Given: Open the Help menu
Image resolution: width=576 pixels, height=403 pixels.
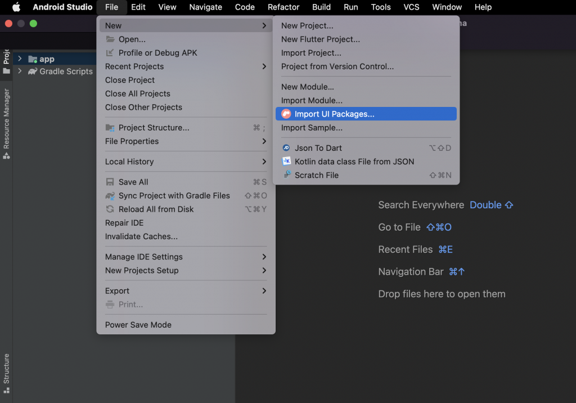Looking at the screenshot, I should click(x=483, y=7).
